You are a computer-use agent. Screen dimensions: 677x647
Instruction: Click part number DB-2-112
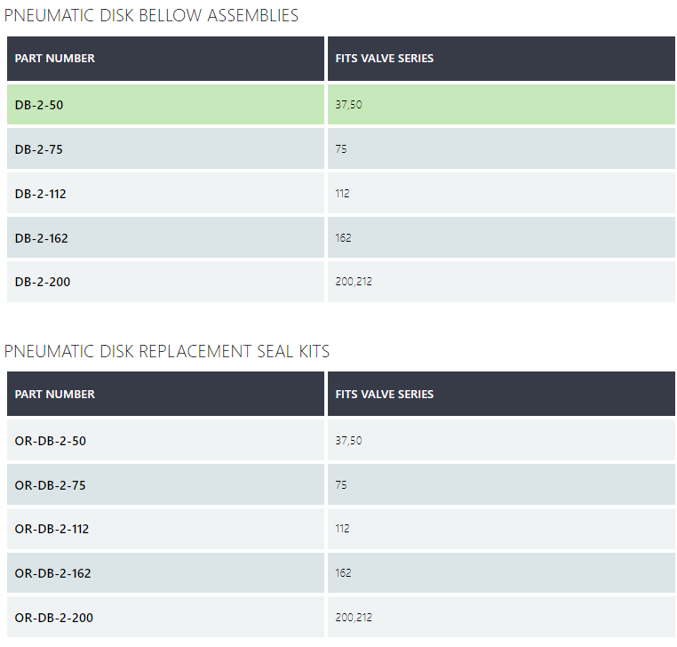click(x=42, y=194)
